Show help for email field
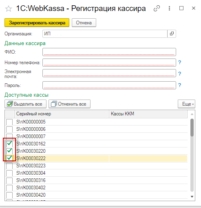 [180, 74]
